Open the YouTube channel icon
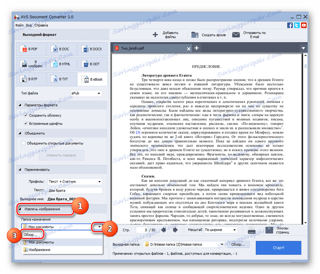 pyautogui.click(x=304, y=25)
